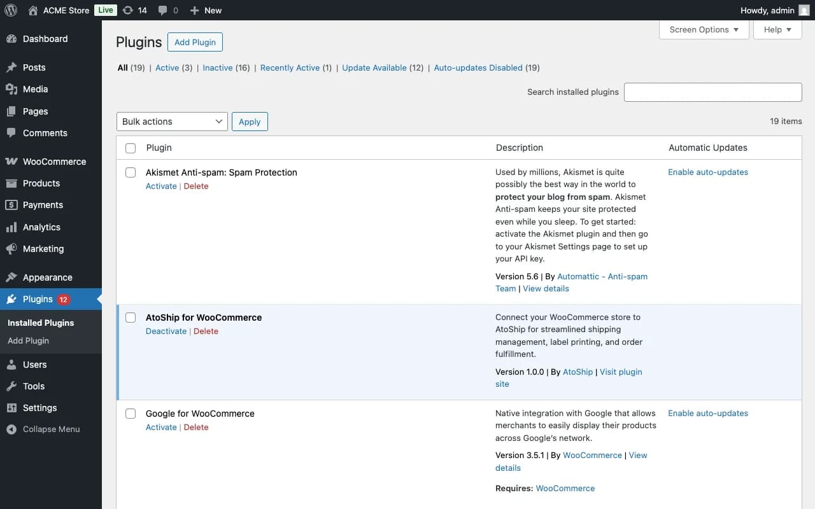Filter by All (19) plugins

tap(131, 67)
